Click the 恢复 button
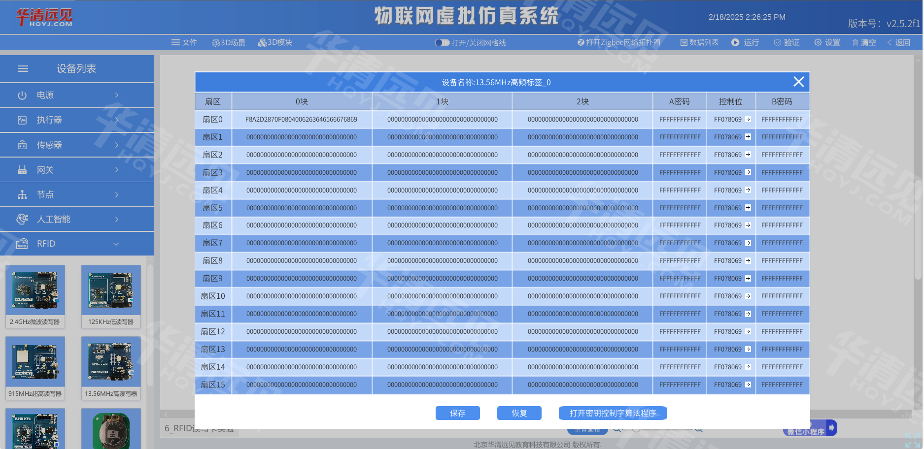The height and width of the screenshot is (449, 924). point(519,413)
